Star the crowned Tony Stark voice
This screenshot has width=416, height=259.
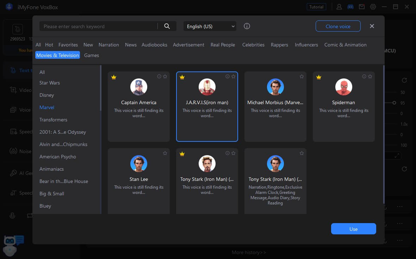click(233, 153)
